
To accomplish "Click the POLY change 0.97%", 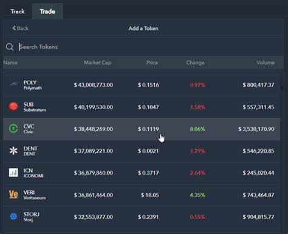I will pyautogui.click(x=197, y=85).
